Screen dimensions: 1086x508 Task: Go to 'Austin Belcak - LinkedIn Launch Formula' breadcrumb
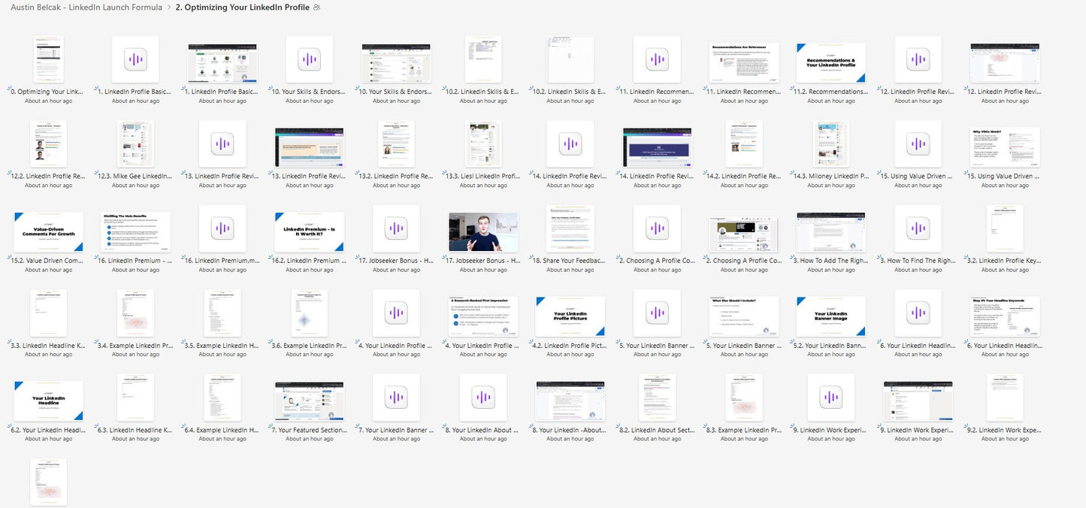pos(86,8)
